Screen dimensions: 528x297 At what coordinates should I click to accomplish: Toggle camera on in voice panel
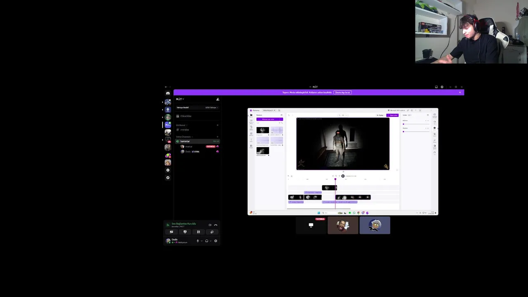[x=172, y=232]
